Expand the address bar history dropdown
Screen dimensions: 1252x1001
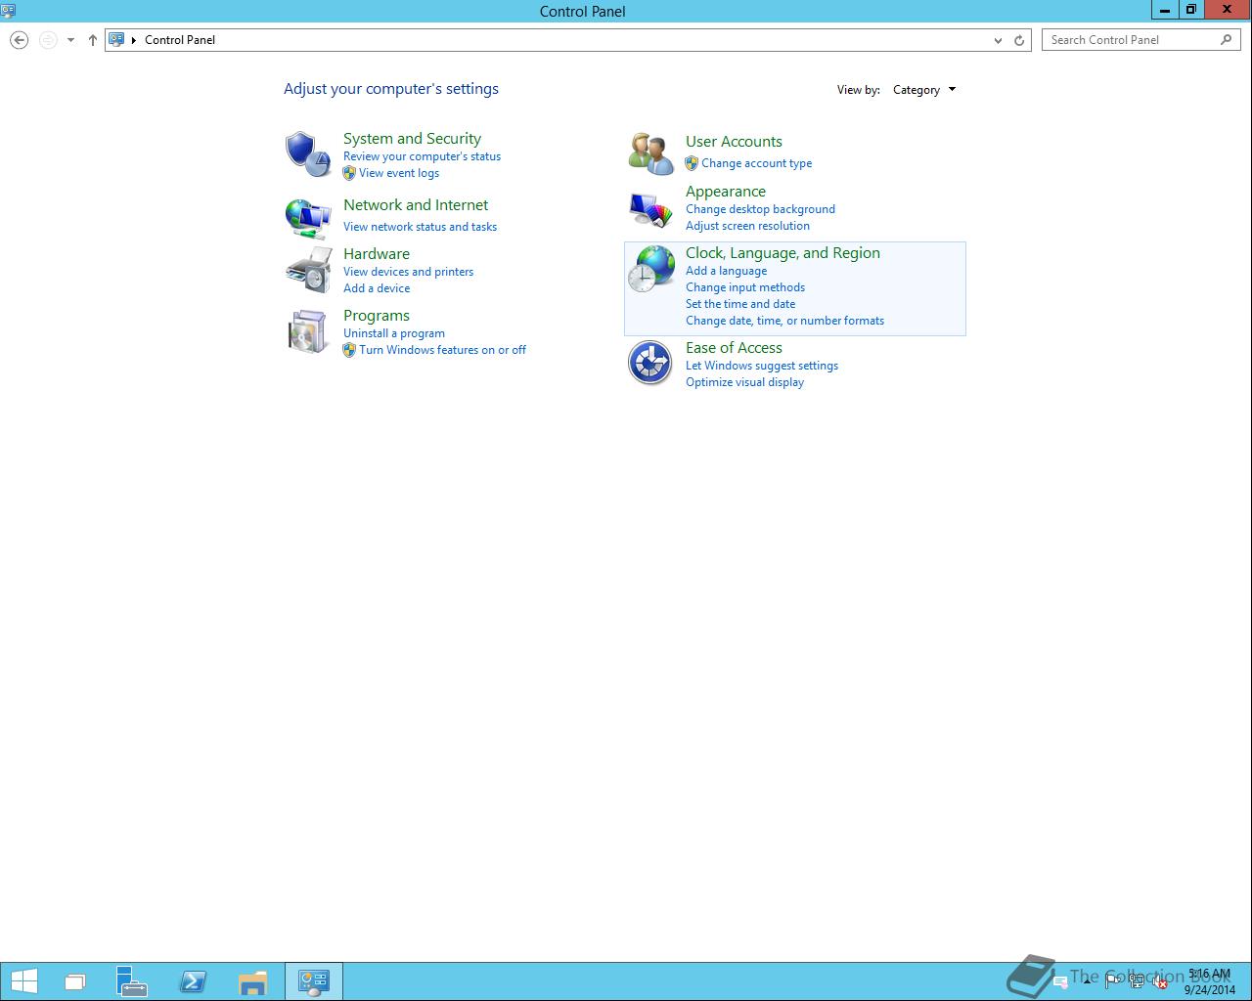(998, 40)
